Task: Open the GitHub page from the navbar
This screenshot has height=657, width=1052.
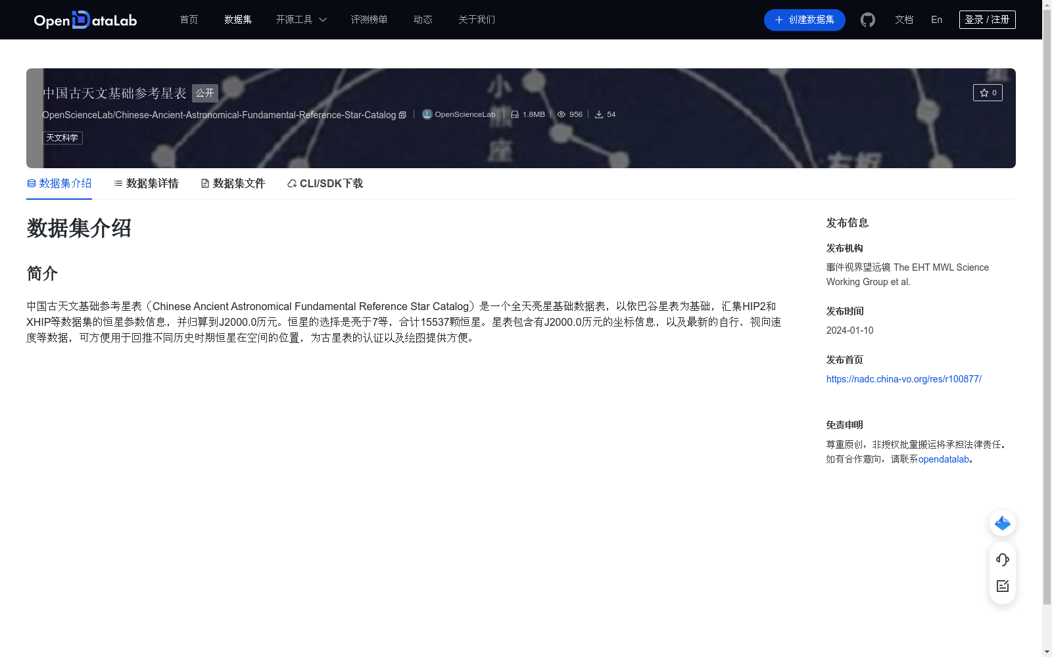Action: [868, 20]
